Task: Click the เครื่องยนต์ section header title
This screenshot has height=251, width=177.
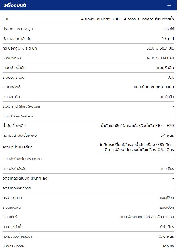Action: (x=15, y=5)
